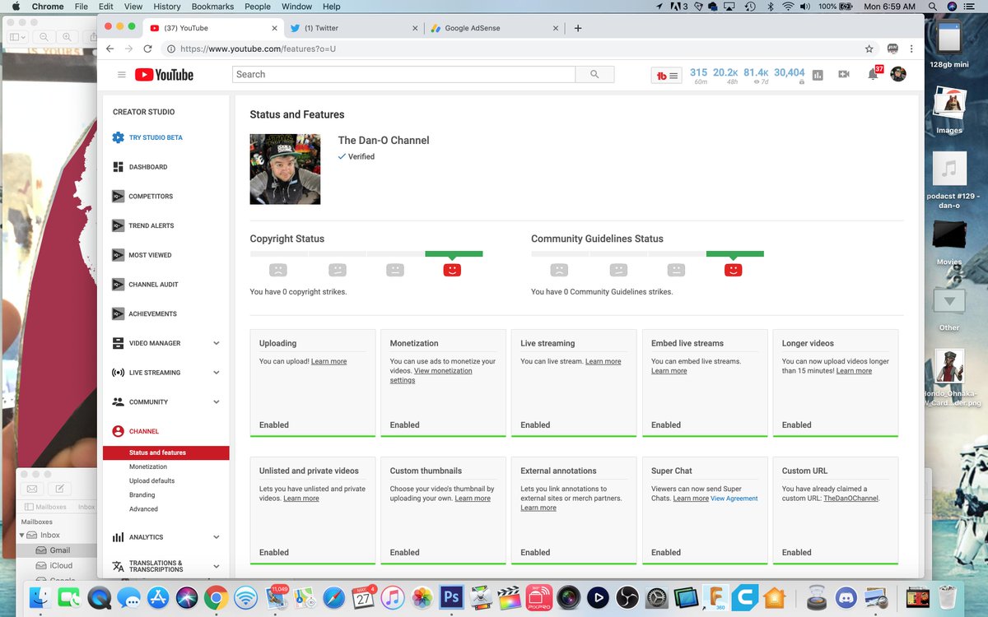Viewport: 988px width, 617px height.
Task: Open the Bookmarks menu in menu bar
Action: coord(212,7)
